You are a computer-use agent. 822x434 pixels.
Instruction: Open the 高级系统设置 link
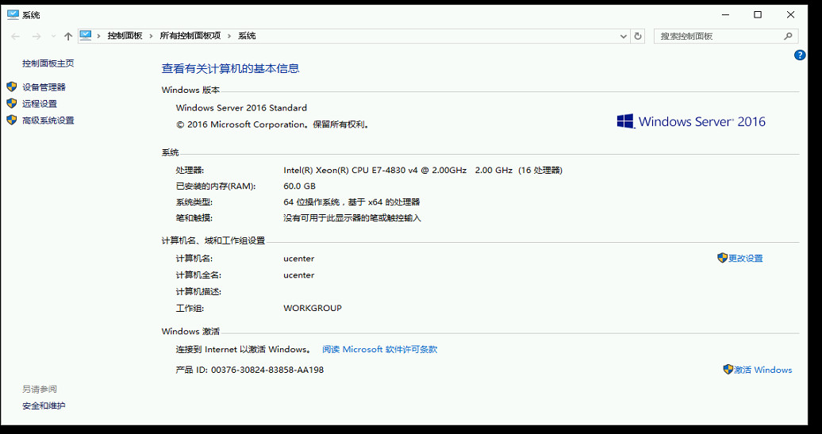click(48, 121)
